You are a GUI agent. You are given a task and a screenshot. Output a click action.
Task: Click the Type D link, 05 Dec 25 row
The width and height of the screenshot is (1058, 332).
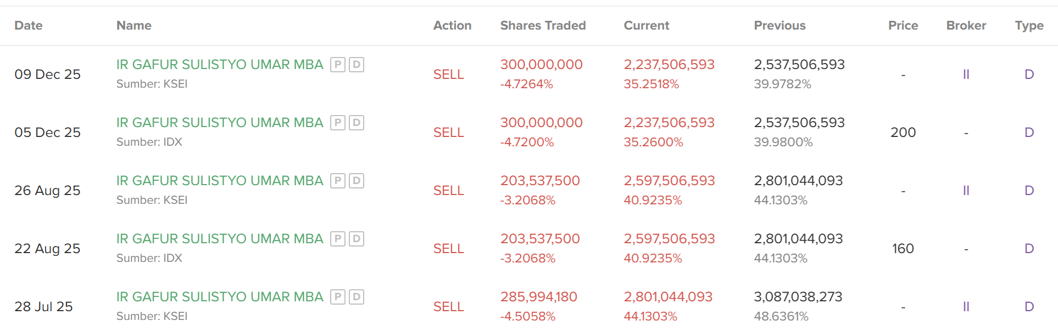(x=1029, y=133)
